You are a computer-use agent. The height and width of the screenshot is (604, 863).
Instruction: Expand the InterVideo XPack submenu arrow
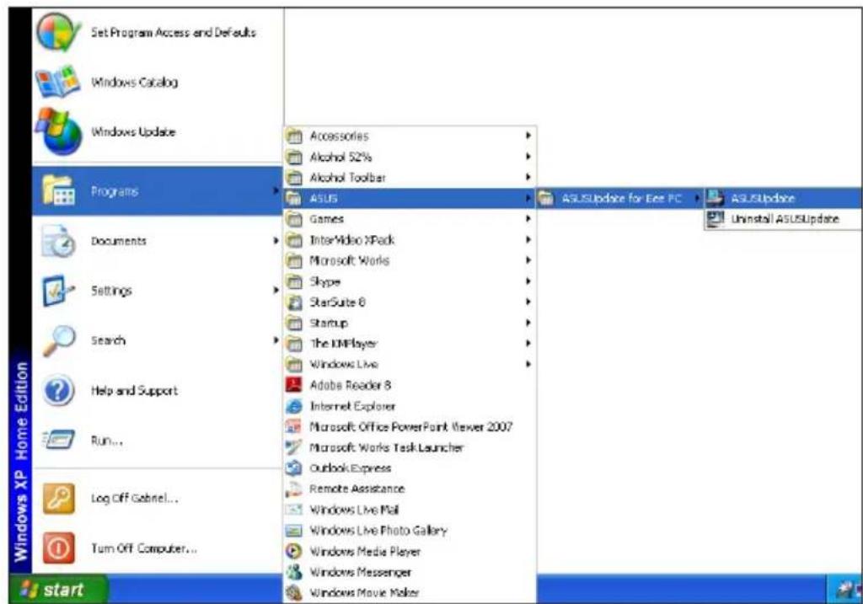[528, 240]
